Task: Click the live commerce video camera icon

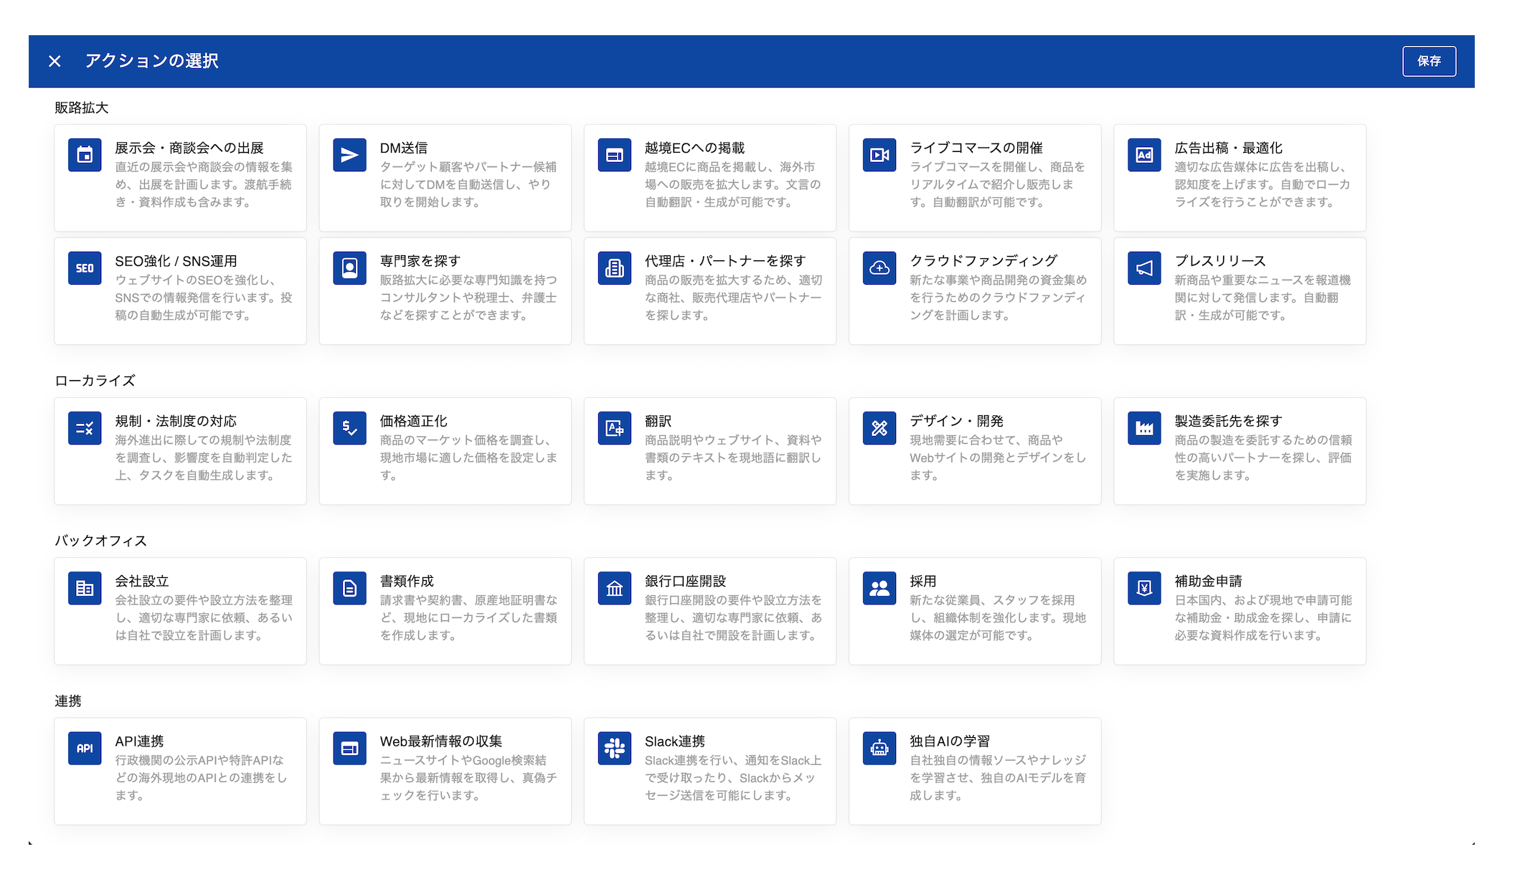Action: pos(879,155)
